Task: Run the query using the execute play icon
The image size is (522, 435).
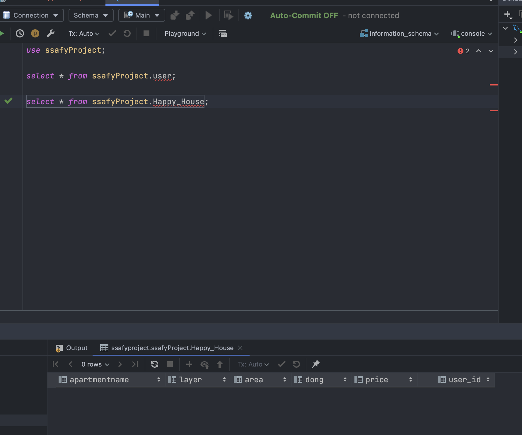Action: pyautogui.click(x=209, y=15)
